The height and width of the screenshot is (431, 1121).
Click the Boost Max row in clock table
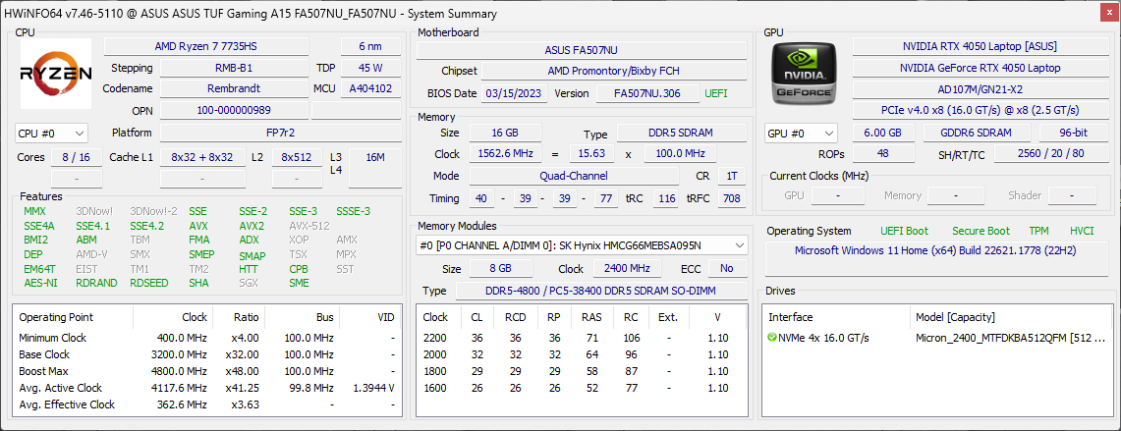pos(206,371)
